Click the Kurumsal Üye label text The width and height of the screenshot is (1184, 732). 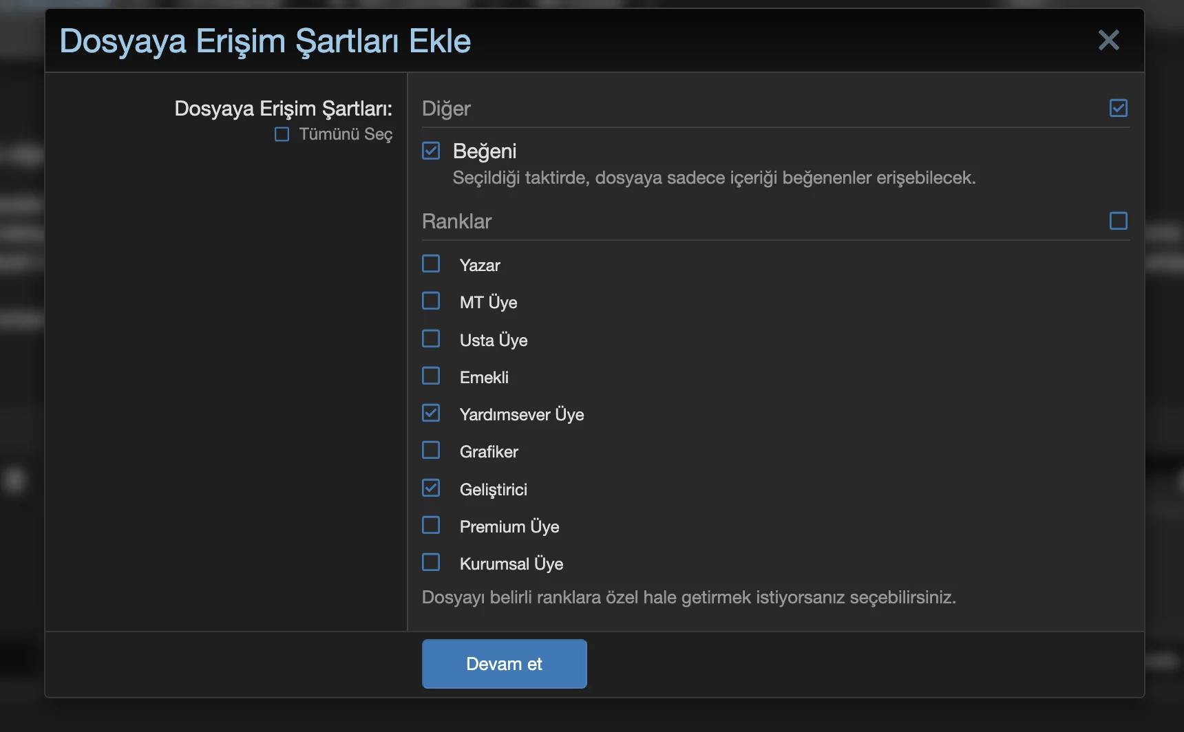tap(511, 564)
